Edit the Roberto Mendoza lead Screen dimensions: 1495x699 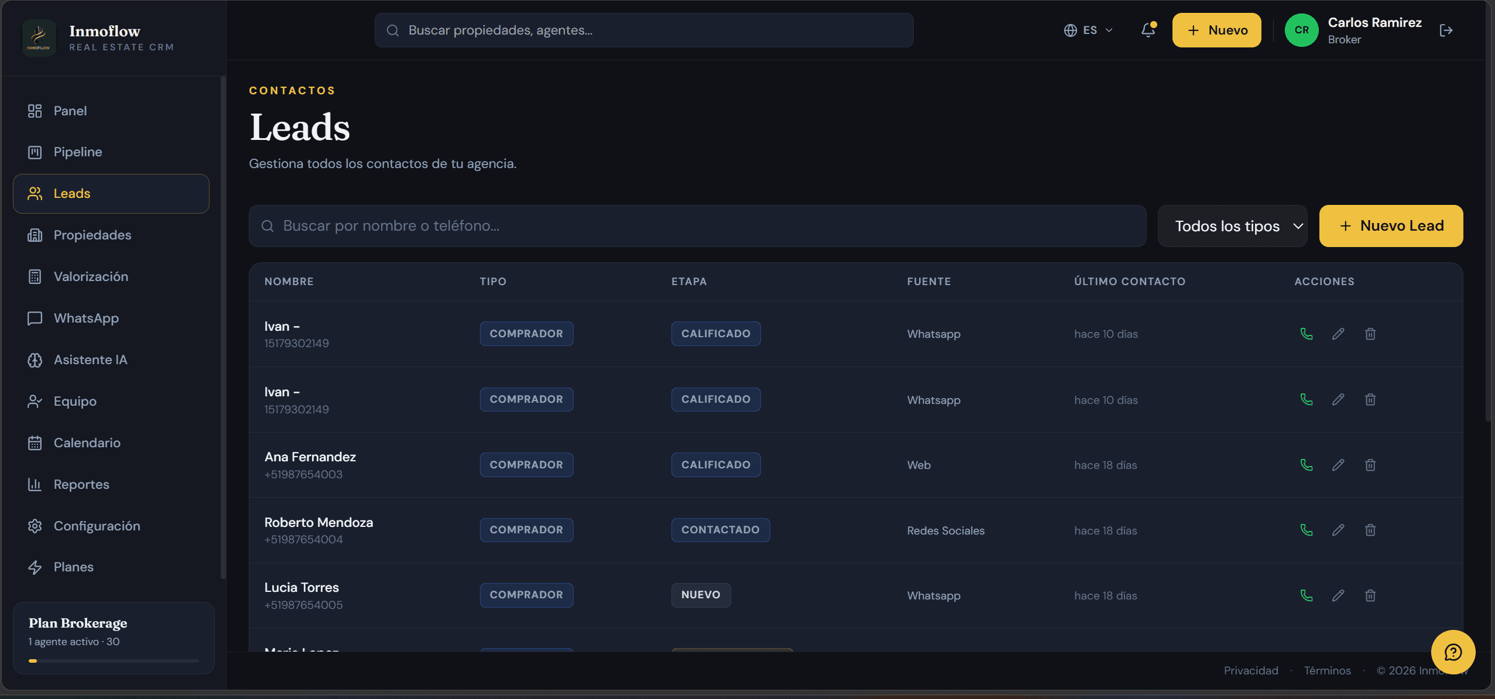pyautogui.click(x=1338, y=530)
